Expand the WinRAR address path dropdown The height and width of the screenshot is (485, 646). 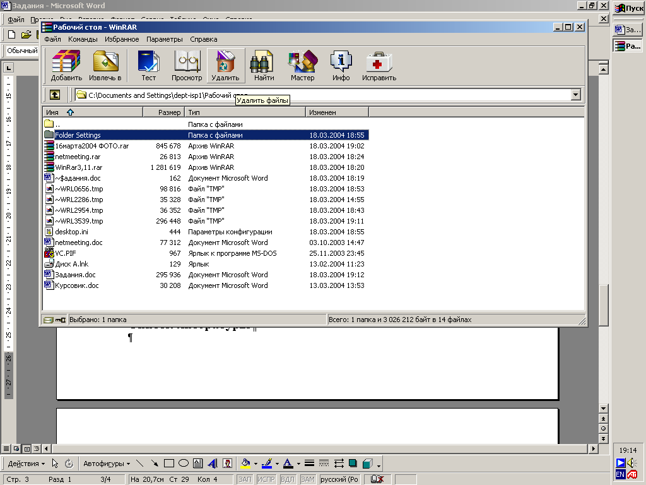pyautogui.click(x=576, y=95)
